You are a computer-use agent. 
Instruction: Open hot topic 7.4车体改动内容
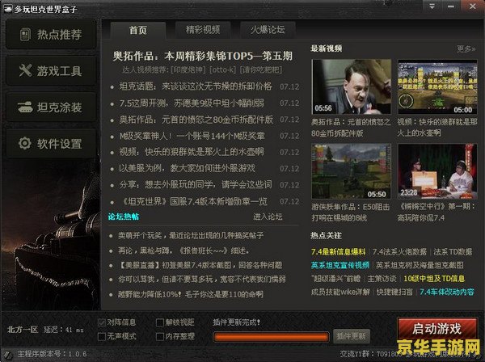(447, 293)
